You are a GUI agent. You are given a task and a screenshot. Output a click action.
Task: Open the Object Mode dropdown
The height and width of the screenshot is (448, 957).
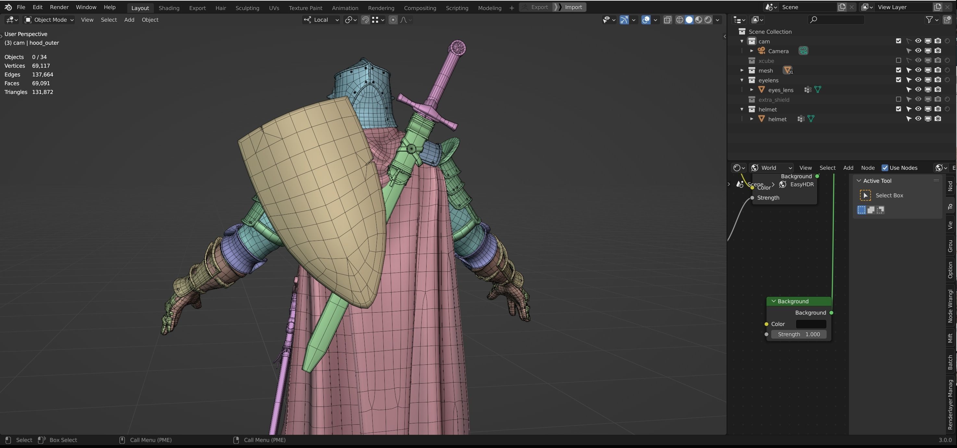[x=49, y=20]
